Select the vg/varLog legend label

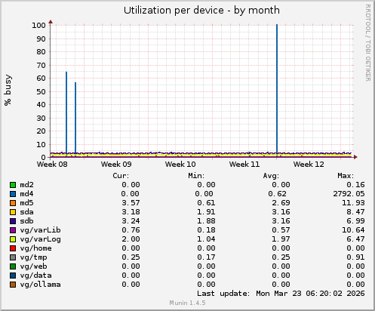pyautogui.click(x=40, y=239)
